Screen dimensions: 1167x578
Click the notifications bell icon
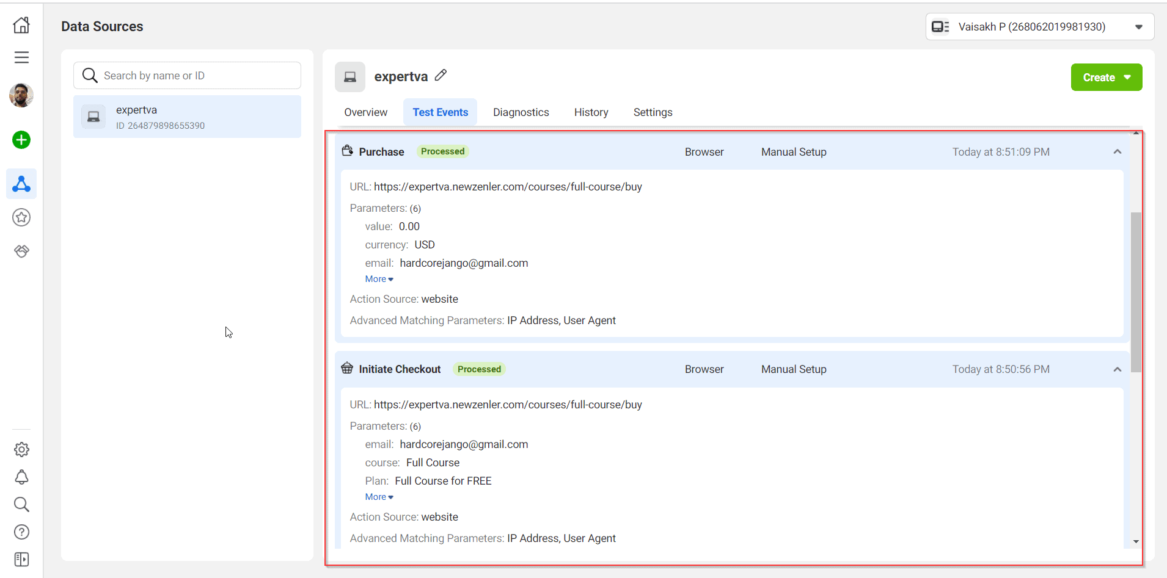click(21, 477)
